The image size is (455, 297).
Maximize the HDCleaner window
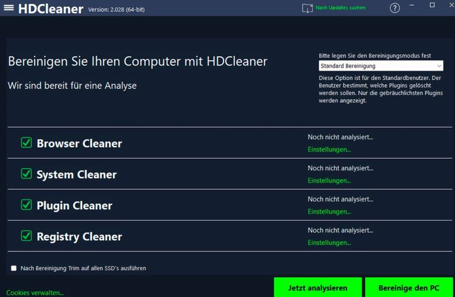click(432, 5)
